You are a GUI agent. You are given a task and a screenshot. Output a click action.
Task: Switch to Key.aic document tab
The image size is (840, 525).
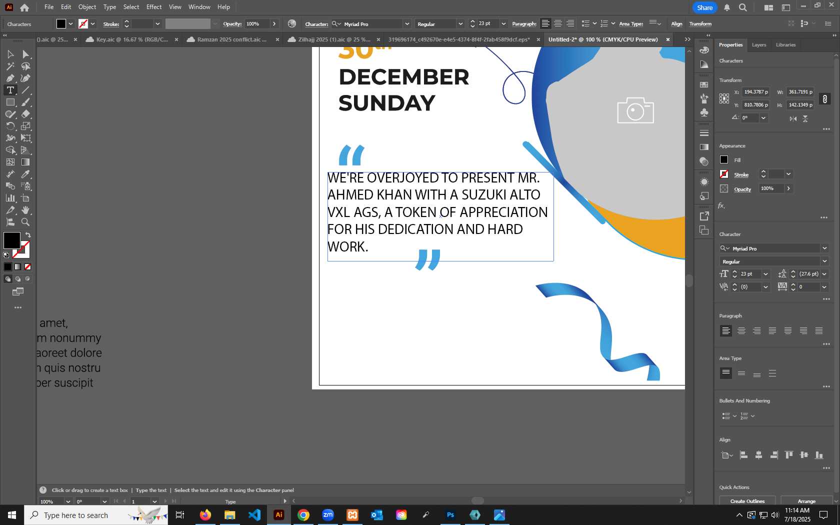coord(132,39)
